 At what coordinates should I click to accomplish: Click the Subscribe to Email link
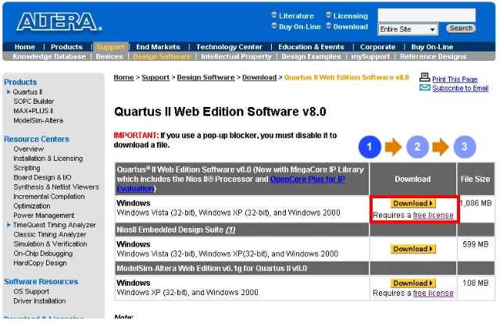pyautogui.click(x=460, y=88)
